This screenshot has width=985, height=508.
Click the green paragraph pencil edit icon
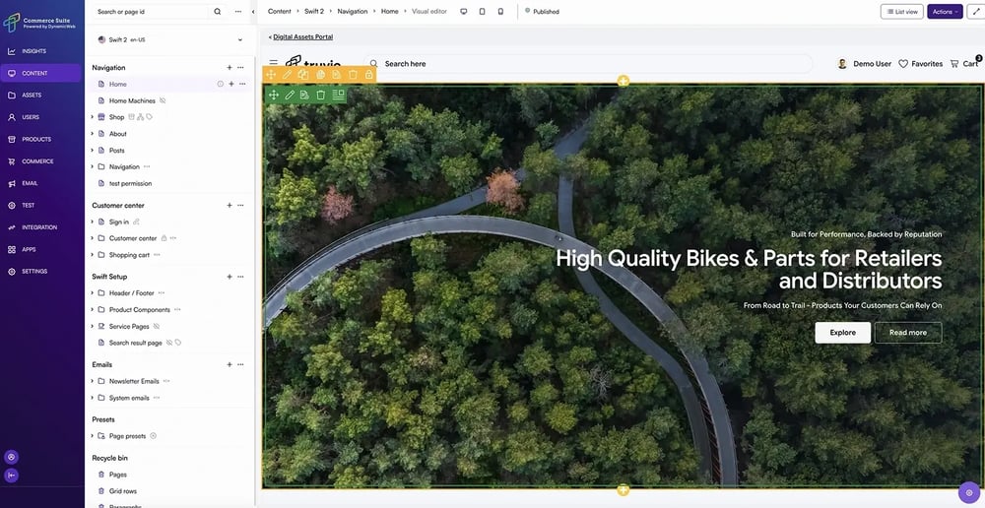[290, 95]
